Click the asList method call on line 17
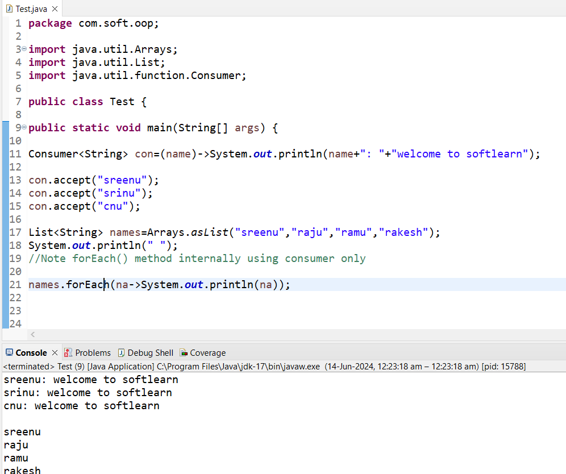This screenshot has width=566, height=474. (x=213, y=232)
